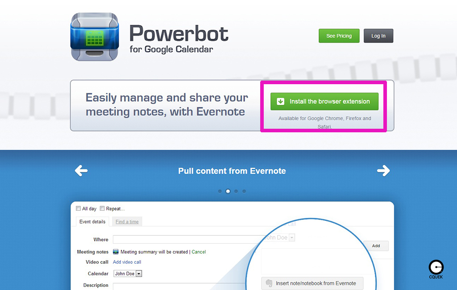457x290 pixels.
Task: Click the Powerbot title text
Action: [x=179, y=33]
